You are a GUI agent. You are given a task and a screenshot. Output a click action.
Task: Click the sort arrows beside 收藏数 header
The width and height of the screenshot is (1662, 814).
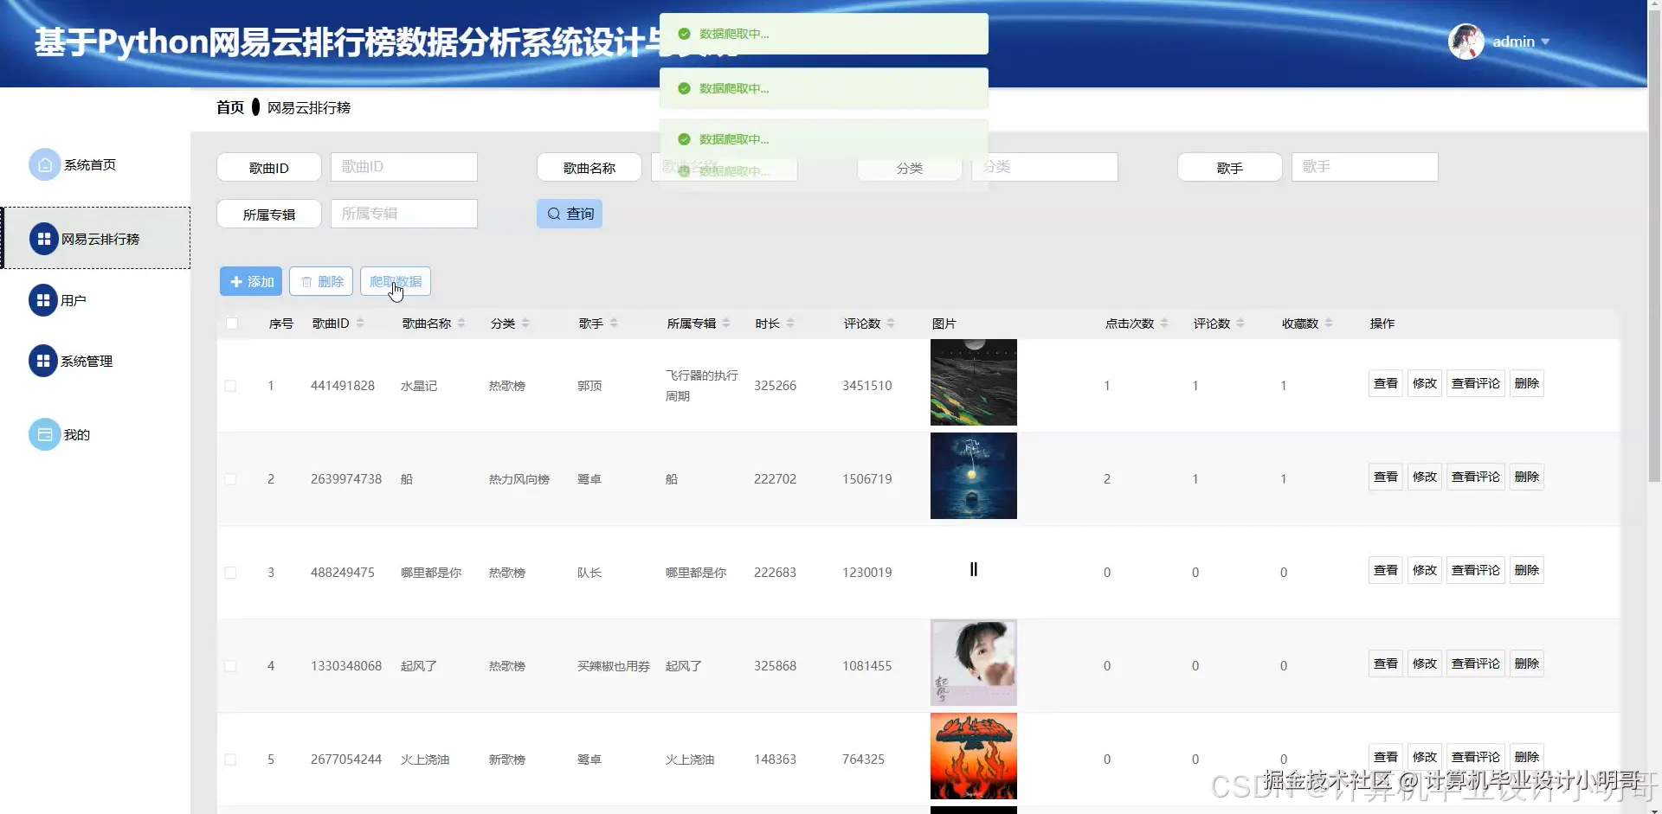pyautogui.click(x=1329, y=324)
